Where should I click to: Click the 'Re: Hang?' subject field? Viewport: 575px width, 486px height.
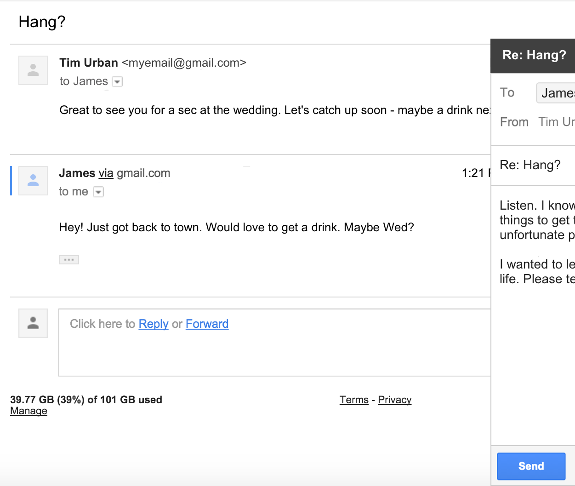[533, 165]
